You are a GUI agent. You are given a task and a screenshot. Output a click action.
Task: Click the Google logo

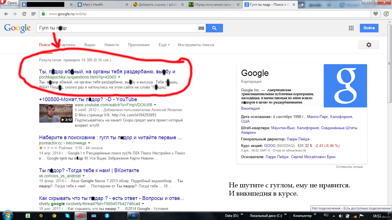click(17, 28)
